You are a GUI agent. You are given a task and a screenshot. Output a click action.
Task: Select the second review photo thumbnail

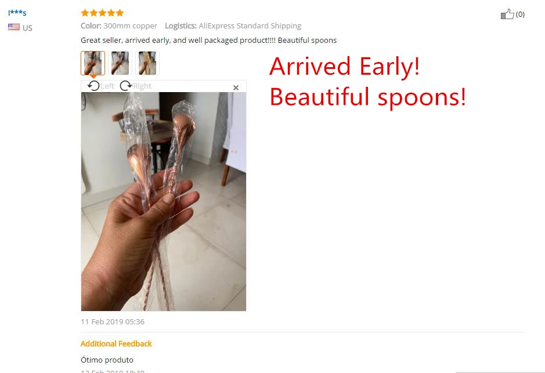pos(120,63)
